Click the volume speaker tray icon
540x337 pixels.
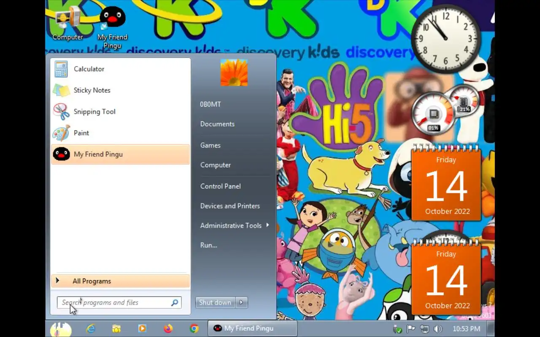pos(437,329)
